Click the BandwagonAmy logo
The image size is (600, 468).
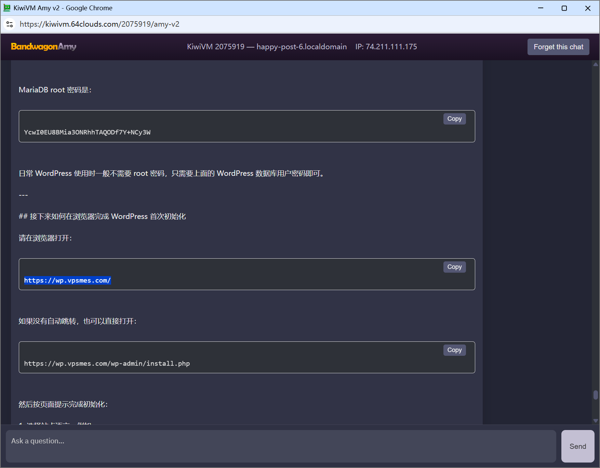pos(44,47)
